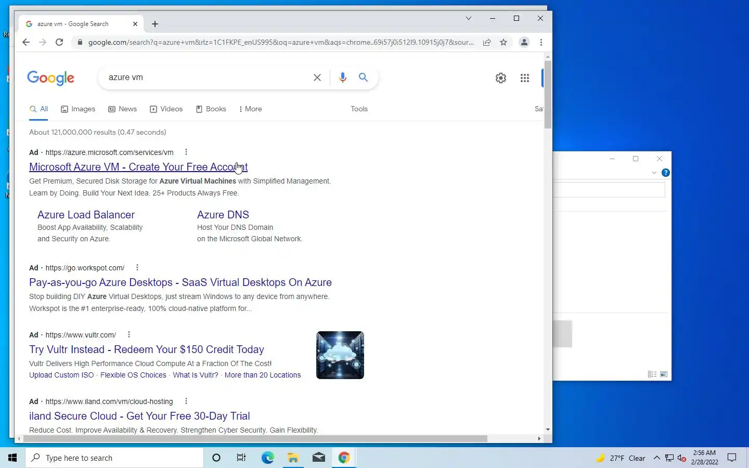The height and width of the screenshot is (468, 749).
Task: Open Flexible OS Choices sitelink
Action: 133,375
